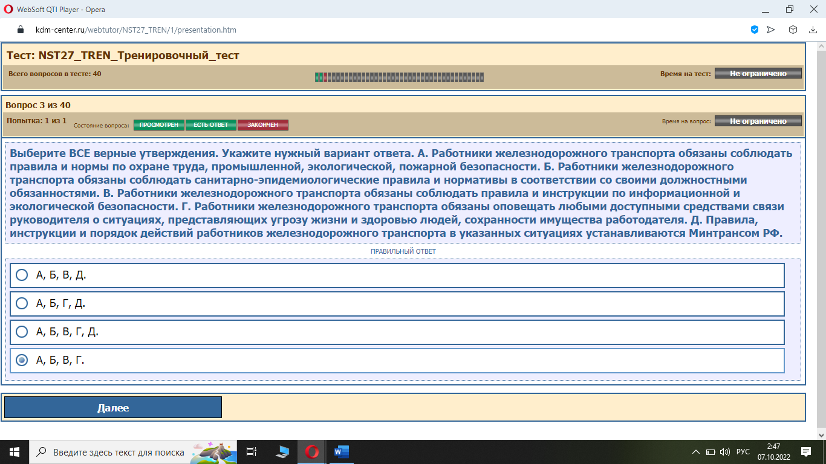Select answer А, Б, В, Г, Д.

(x=397, y=332)
